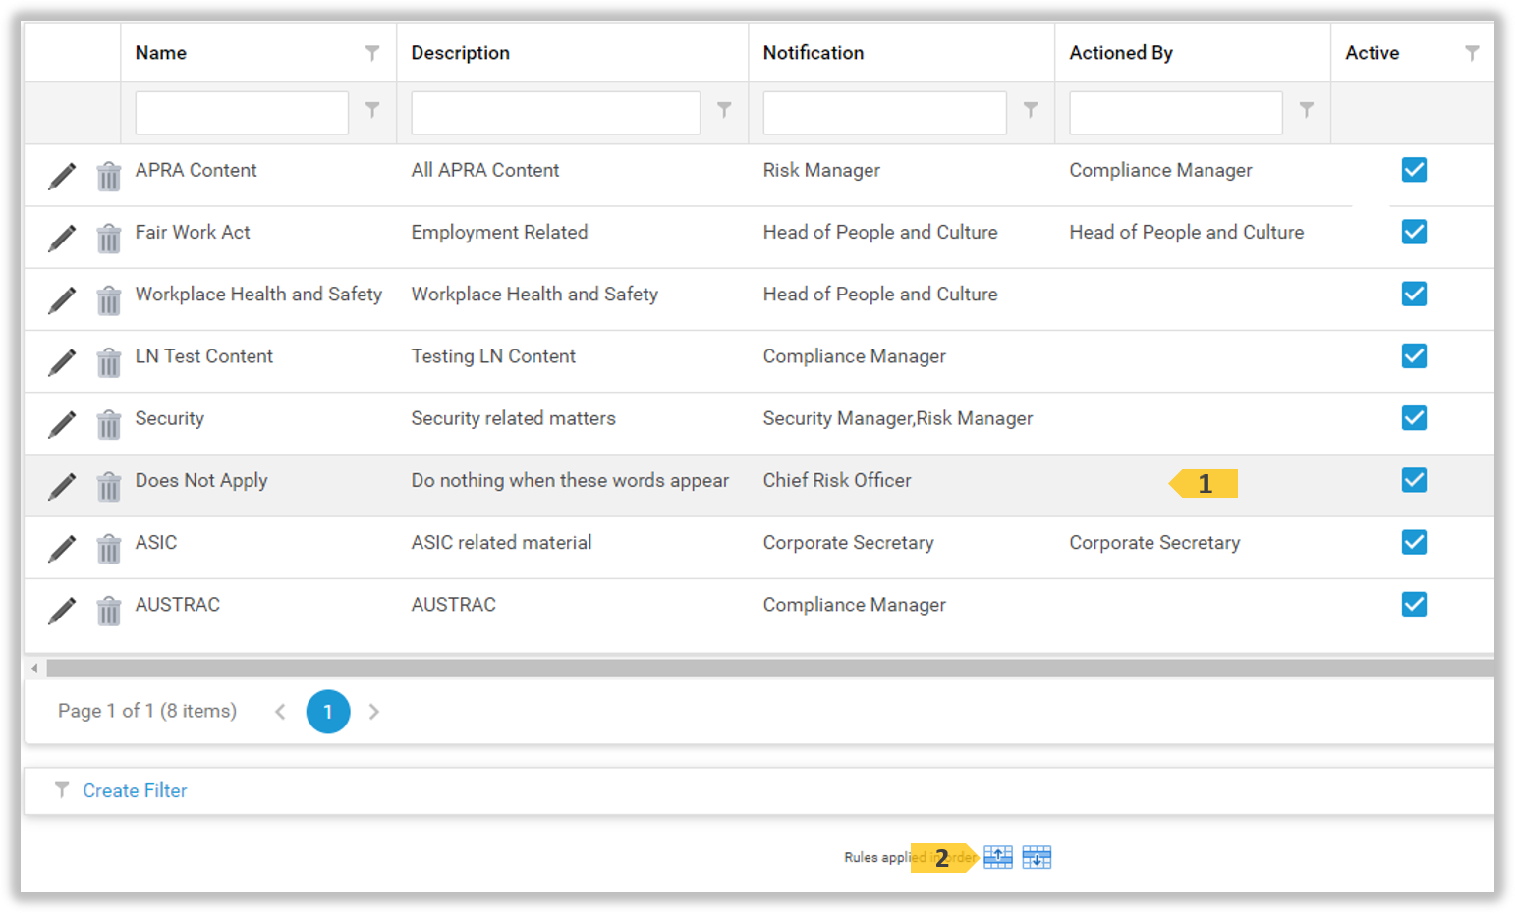Edit the Does Not Apply rule
Viewport: 1515px width, 913px height.
(x=62, y=486)
